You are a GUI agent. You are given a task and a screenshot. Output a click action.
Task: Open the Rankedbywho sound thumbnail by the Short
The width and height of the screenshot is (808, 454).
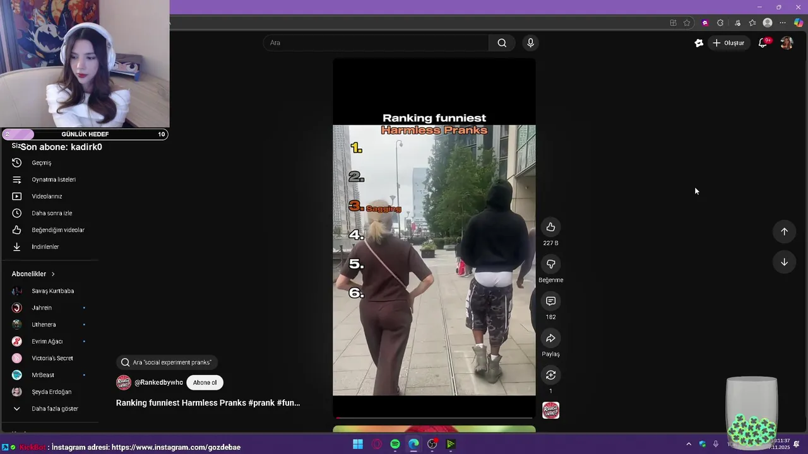click(x=550, y=410)
